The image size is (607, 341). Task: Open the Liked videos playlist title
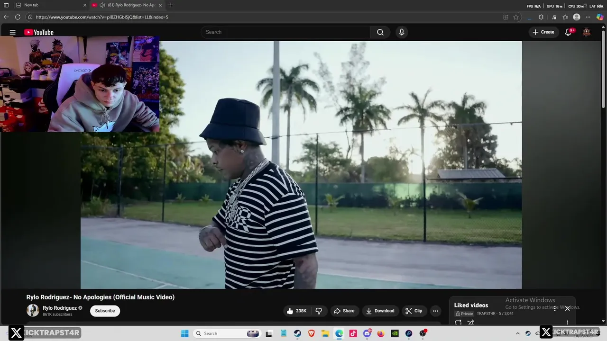pos(471,305)
